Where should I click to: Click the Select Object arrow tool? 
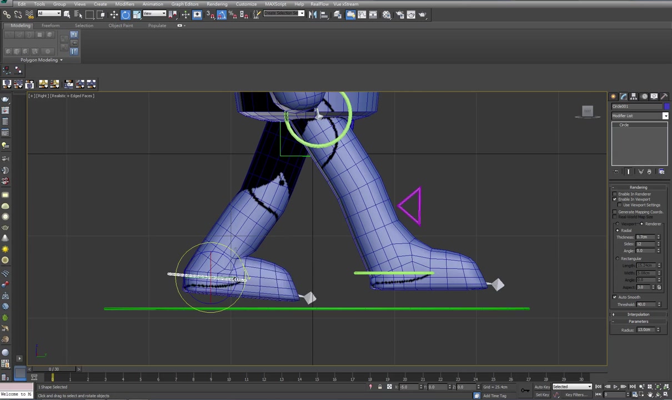coord(67,14)
